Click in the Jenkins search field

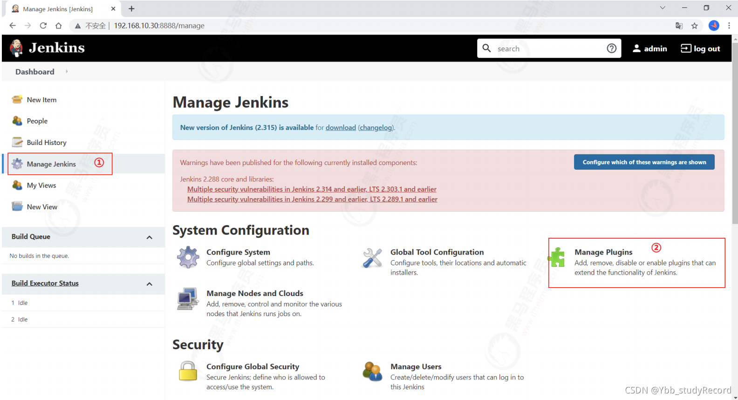tap(550, 48)
